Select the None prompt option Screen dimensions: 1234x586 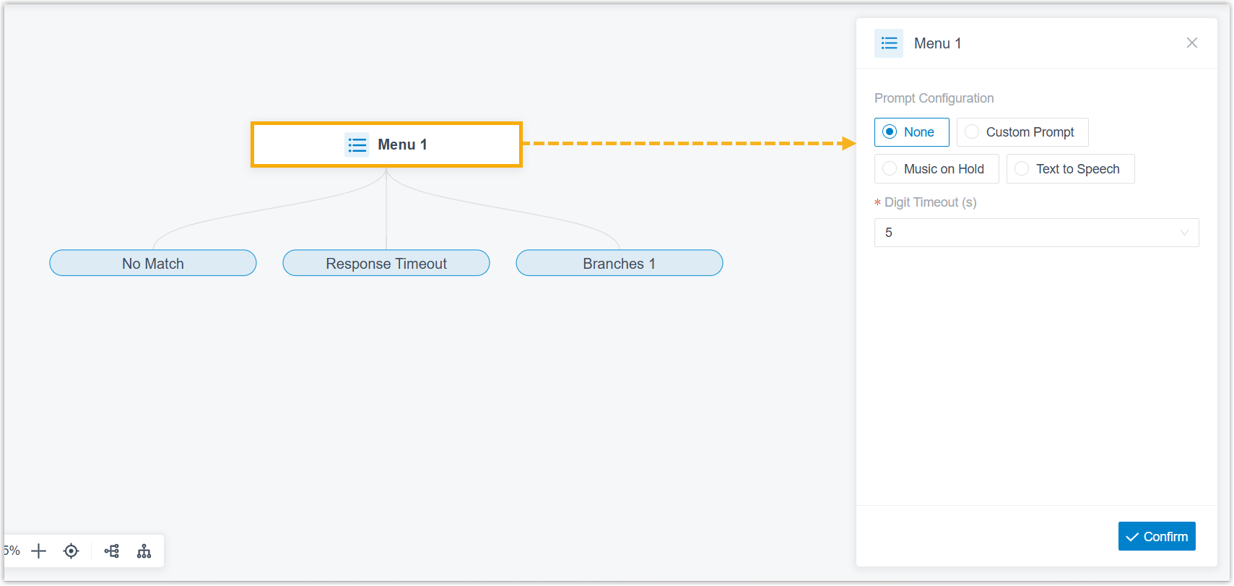(911, 132)
